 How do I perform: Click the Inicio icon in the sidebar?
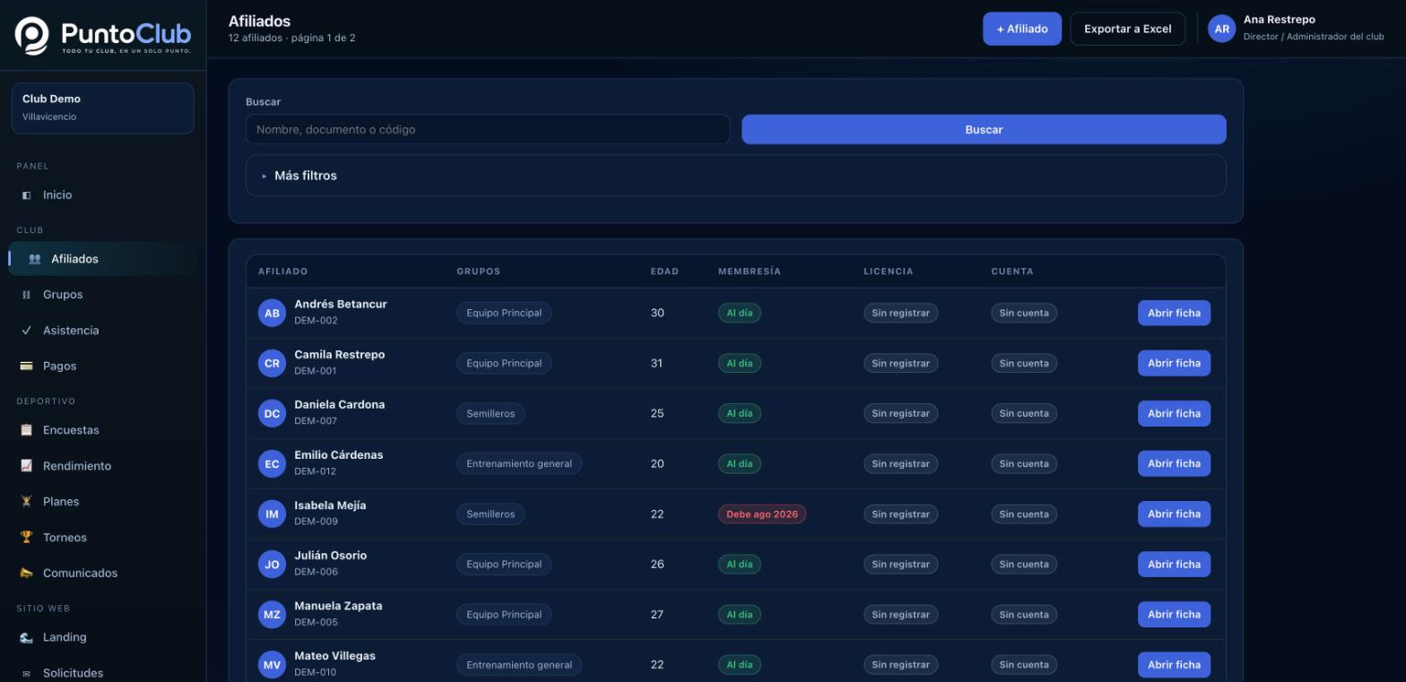tap(26, 195)
